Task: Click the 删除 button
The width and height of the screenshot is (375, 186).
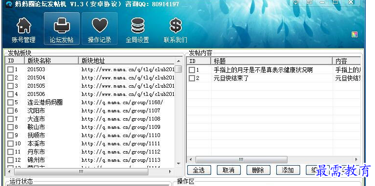Action: tap(258, 170)
